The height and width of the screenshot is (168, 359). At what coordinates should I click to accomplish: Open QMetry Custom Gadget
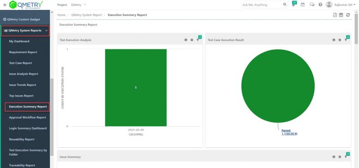(22, 19)
